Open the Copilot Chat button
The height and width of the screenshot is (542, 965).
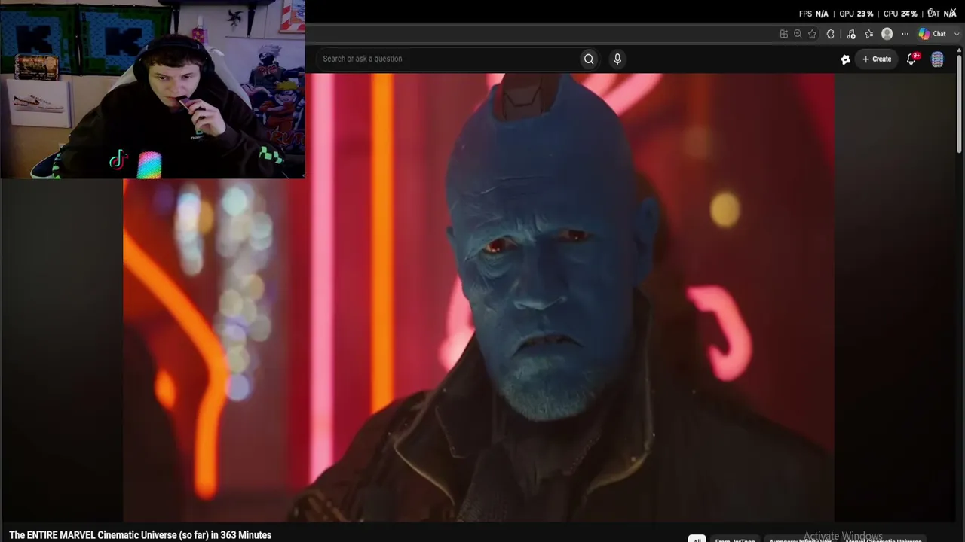pyautogui.click(x=932, y=34)
